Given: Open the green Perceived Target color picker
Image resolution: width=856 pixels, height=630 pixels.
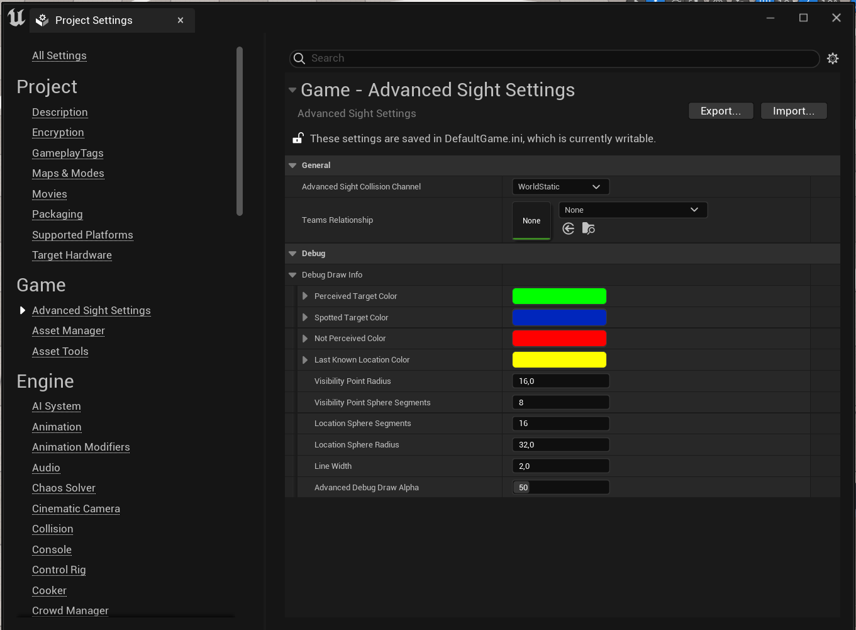Looking at the screenshot, I should pos(559,296).
